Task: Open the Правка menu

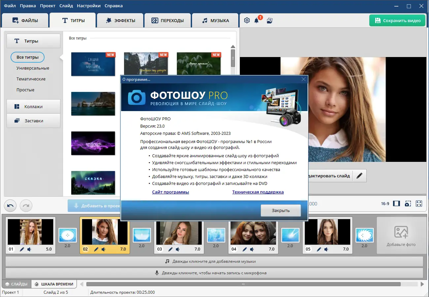Action: tap(28, 6)
